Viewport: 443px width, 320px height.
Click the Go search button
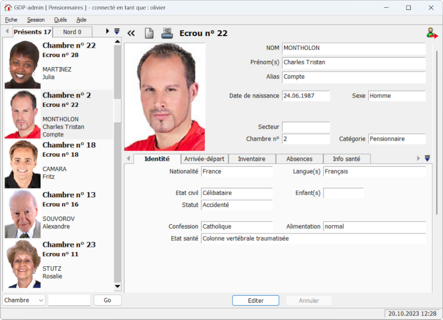pyautogui.click(x=107, y=300)
